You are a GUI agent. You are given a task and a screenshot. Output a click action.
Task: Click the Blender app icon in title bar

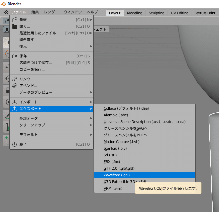coord(3,4)
